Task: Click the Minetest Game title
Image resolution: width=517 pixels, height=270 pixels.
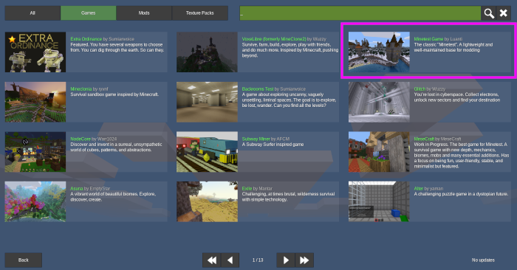Action: [x=428, y=39]
